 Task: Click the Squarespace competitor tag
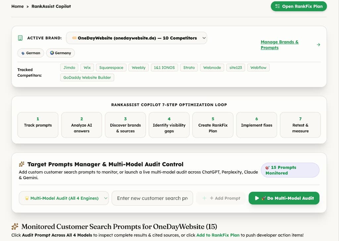[x=111, y=67]
